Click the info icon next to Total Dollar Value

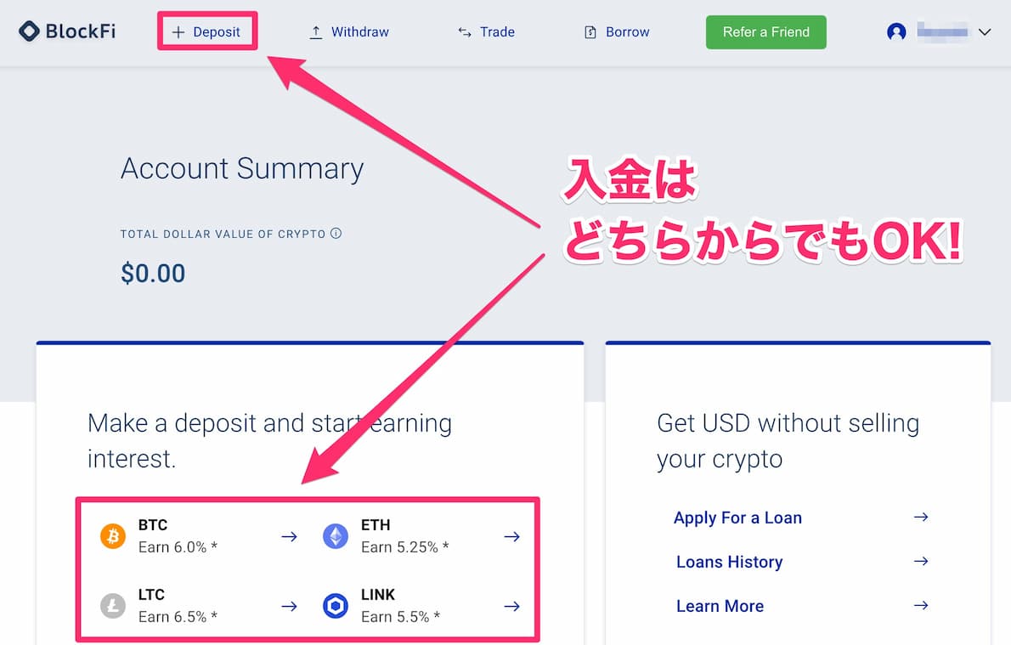pyautogui.click(x=336, y=234)
